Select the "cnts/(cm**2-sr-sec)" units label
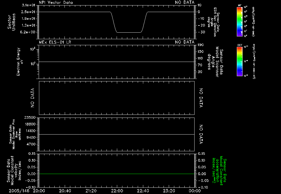Image resolution: width=281 pixels, height=194 pixels. [x=253, y=21]
